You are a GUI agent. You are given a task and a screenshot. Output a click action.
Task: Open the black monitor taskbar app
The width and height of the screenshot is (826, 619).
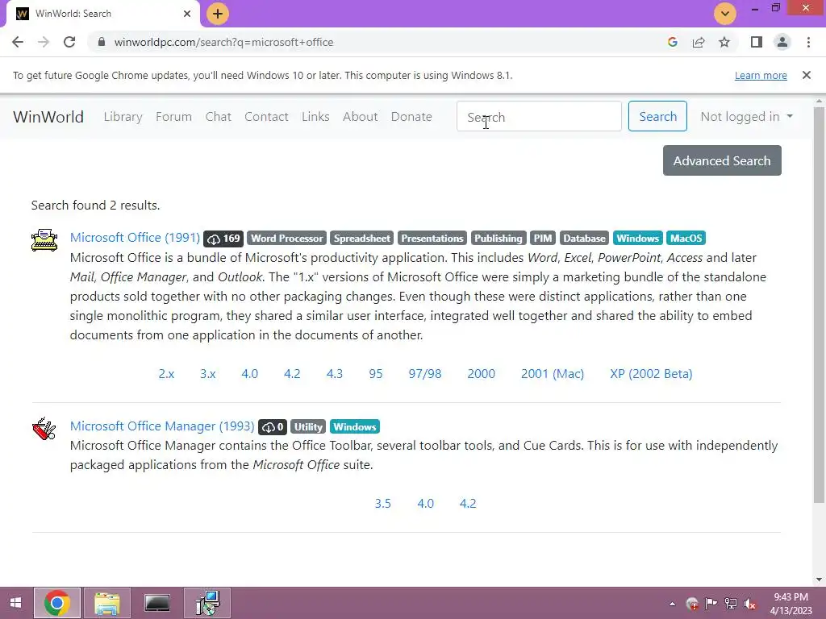tap(157, 603)
